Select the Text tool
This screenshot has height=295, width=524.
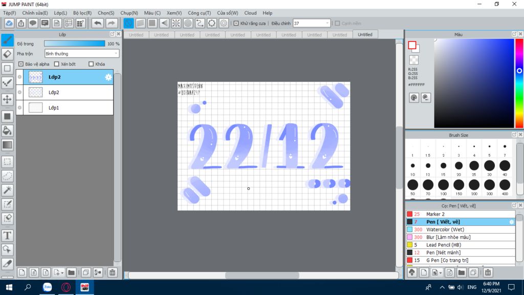[7, 236]
